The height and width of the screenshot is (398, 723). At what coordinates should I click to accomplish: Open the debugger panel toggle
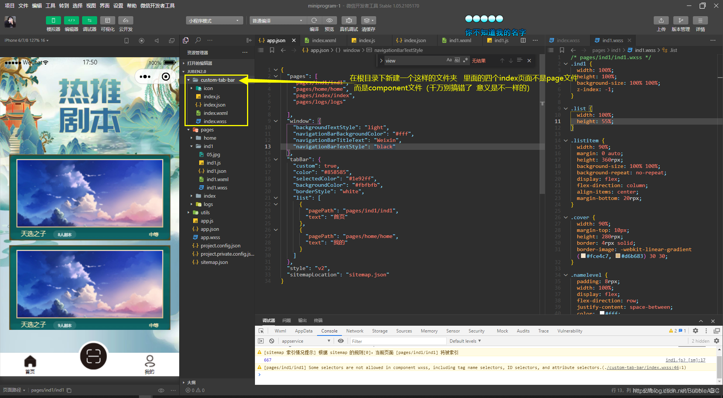[x=89, y=20]
